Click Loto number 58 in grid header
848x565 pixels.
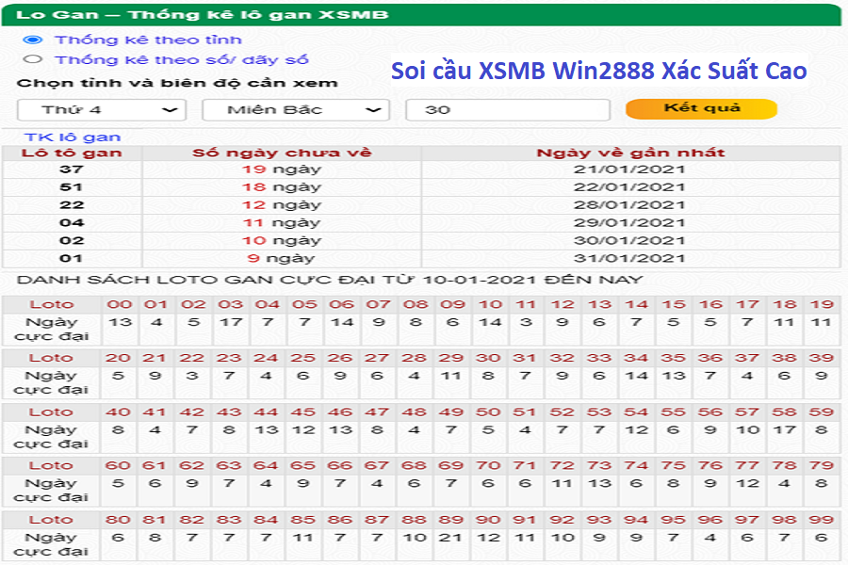click(784, 412)
